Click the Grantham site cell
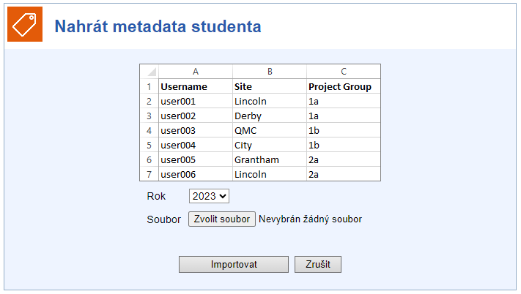This screenshot has width=521, height=294. coord(270,159)
